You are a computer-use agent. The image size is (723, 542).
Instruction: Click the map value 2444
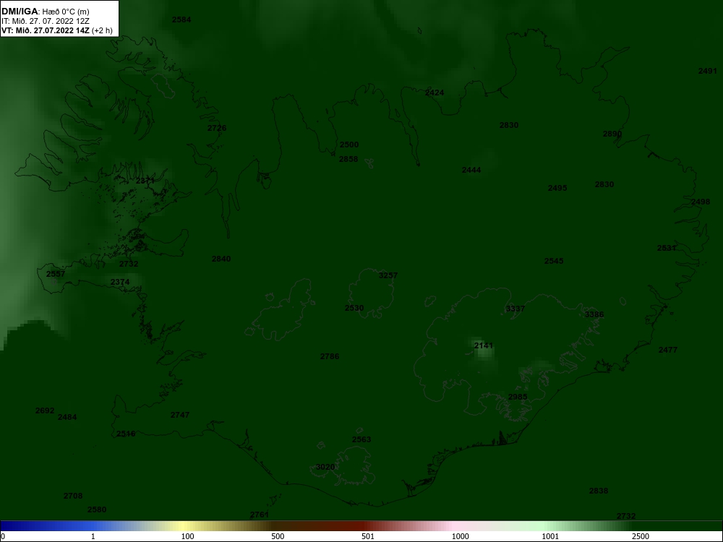471,170
